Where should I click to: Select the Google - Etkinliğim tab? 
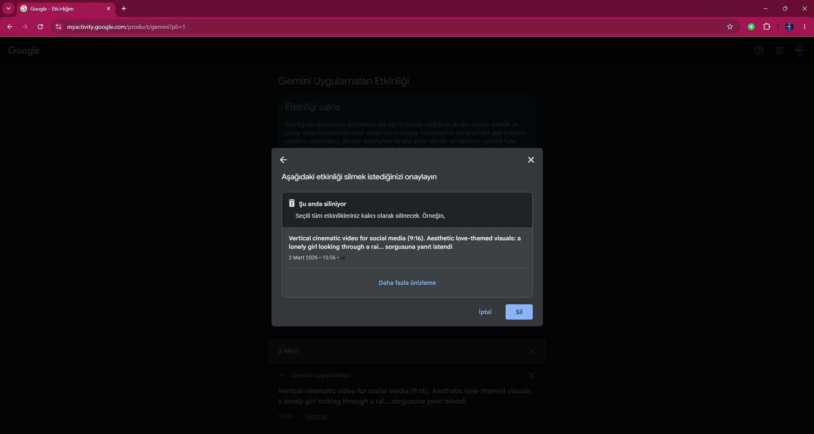66,8
